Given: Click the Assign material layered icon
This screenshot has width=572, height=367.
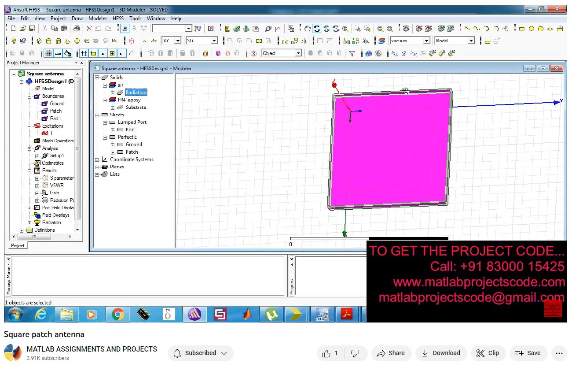Looking at the screenshot, I should pos(381,41).
